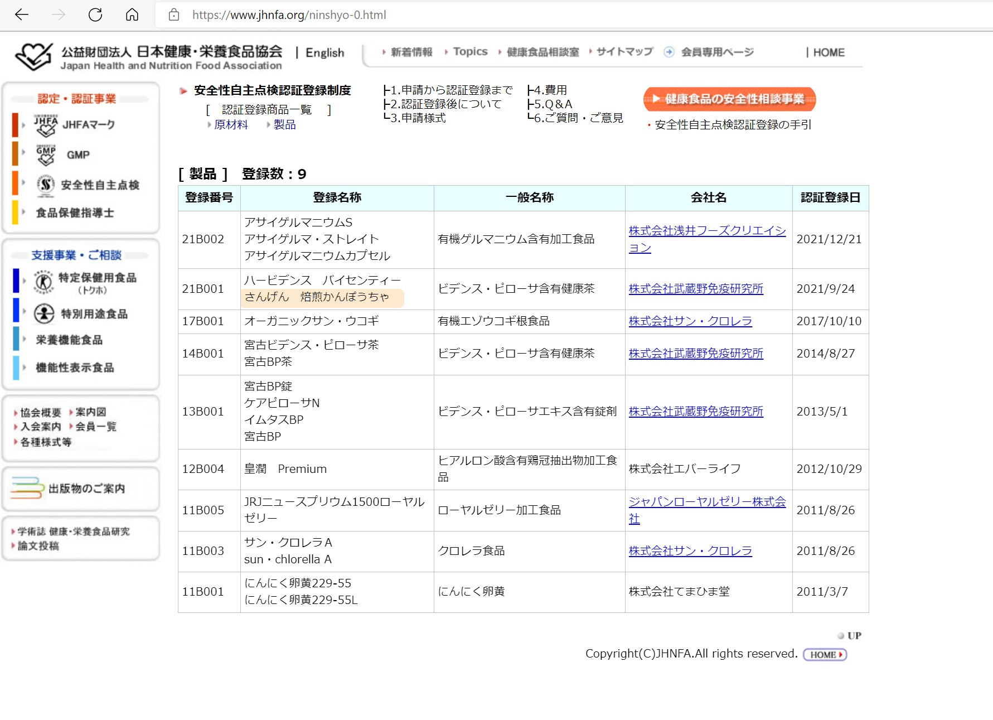The width and height of the screenshot is (993, 720).
Task: Open 株式会社武蔵野免疫研究所 link in row 14B001
Action: (x=696, y=354)
